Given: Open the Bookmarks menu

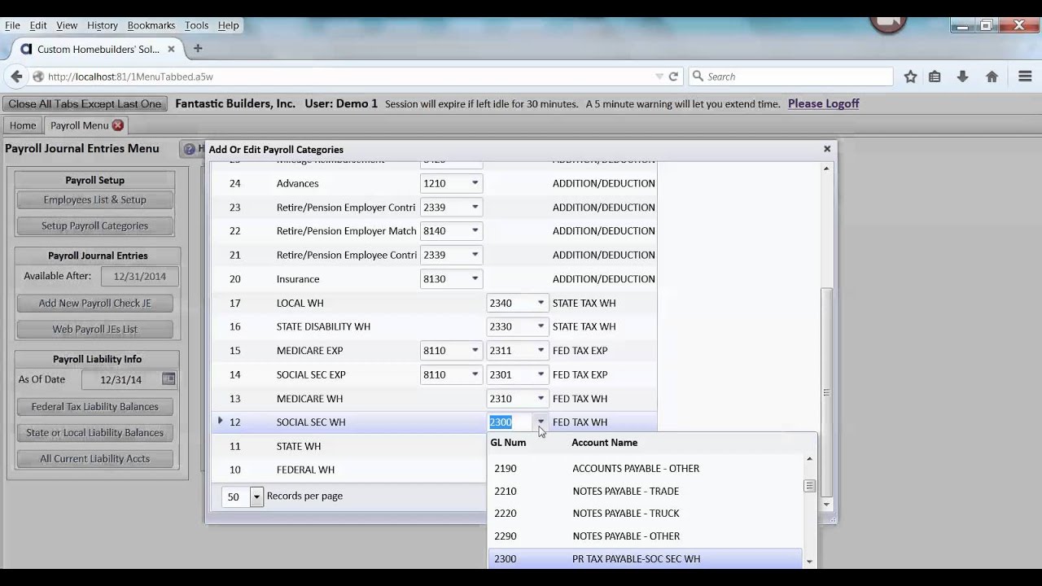Looking at the screenshot, I should (151, 25).
